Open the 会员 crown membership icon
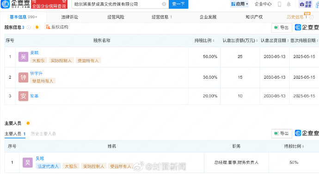319x174 pixels. click(x=306, y=4)
